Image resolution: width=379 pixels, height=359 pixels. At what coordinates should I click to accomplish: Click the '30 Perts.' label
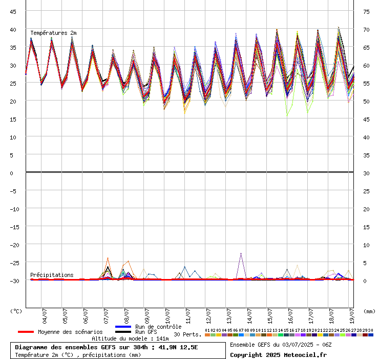click(187, 334)
